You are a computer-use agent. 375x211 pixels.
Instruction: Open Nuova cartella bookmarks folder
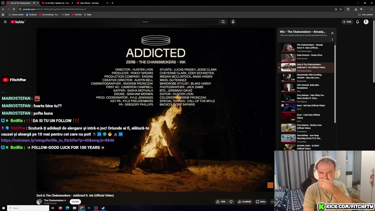(x=16, y=15)
